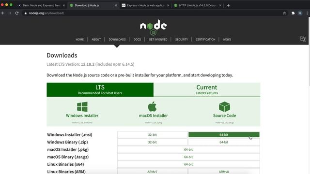Click the page vertical scrollbar
Image resolution: width=310 pixels, height=174 pixels.
309,51
